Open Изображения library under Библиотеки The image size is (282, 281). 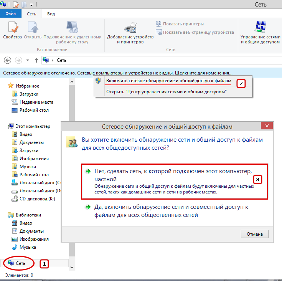pos(30,239)
